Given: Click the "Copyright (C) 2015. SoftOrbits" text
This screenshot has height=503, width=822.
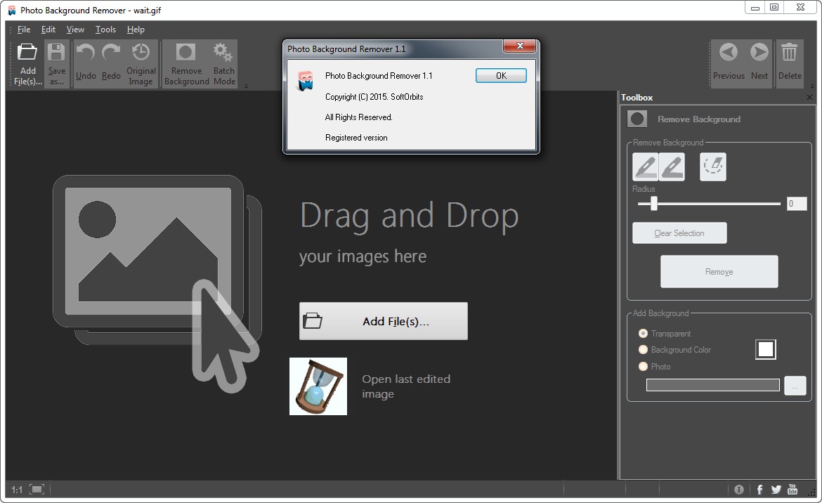Looking at the screenshot, I should pos(374,97).
